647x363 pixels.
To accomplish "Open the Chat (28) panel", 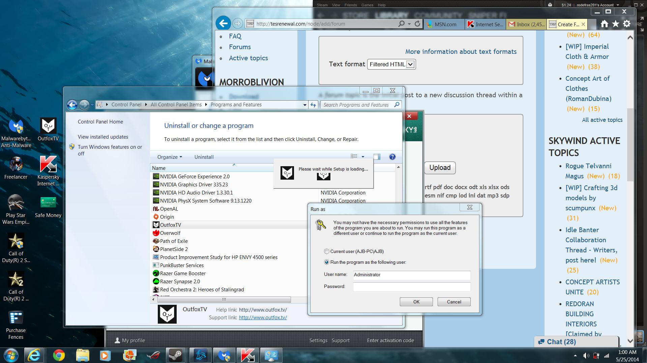I will (x=577, y=341).
